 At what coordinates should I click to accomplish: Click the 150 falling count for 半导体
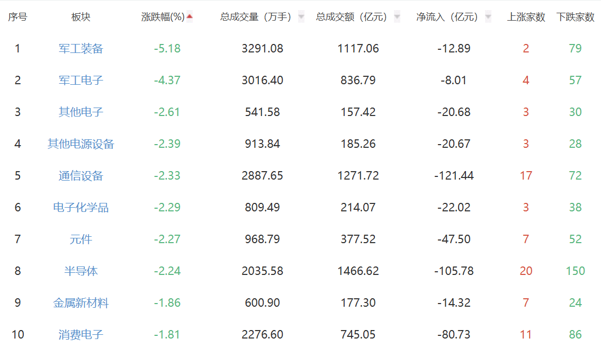coord(575,271)
